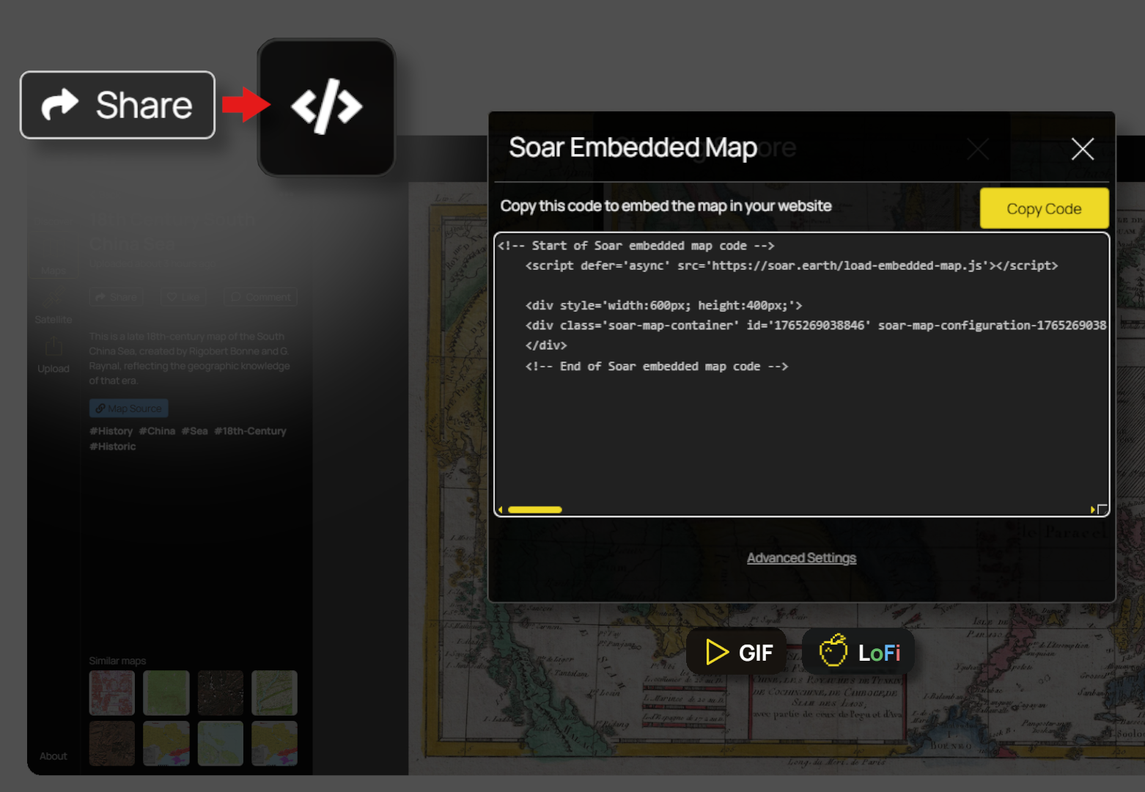Toggle like on the South China Sea map
Image resolution: width=1145 pixels, height=792 pixels.
182,296
